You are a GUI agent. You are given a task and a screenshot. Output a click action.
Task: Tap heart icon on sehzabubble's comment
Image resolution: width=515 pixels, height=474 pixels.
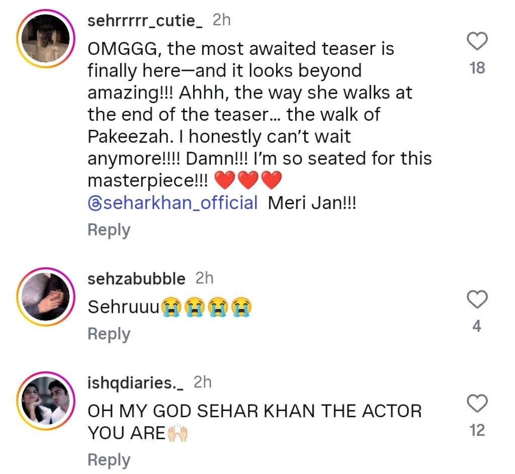(x=477, y=300)
